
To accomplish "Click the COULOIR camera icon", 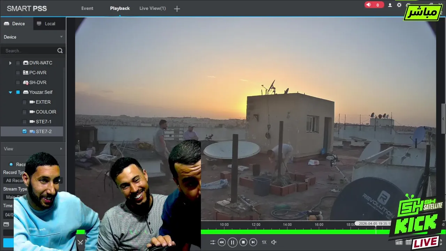I will point(32,112).
